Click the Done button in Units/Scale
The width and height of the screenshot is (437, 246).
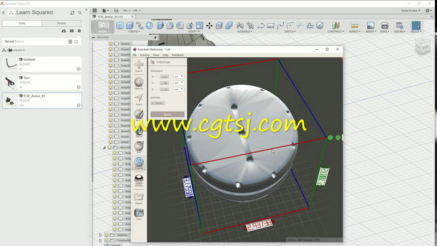tap(167, 114)
